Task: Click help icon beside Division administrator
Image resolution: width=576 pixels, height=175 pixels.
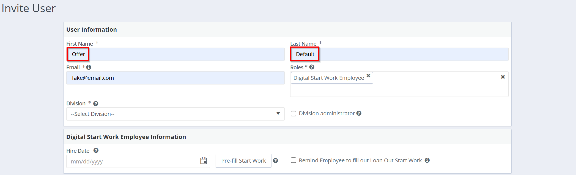Action: 359,113
